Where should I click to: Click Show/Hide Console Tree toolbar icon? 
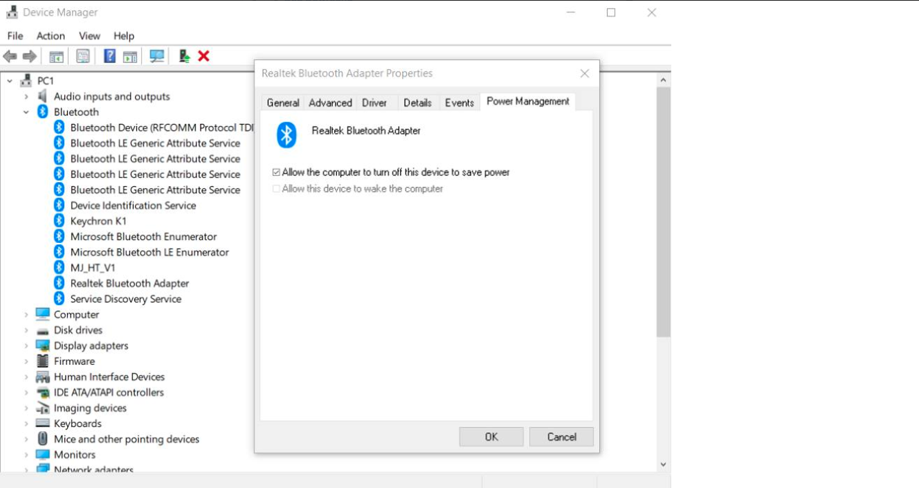click(x=56, y=57)
